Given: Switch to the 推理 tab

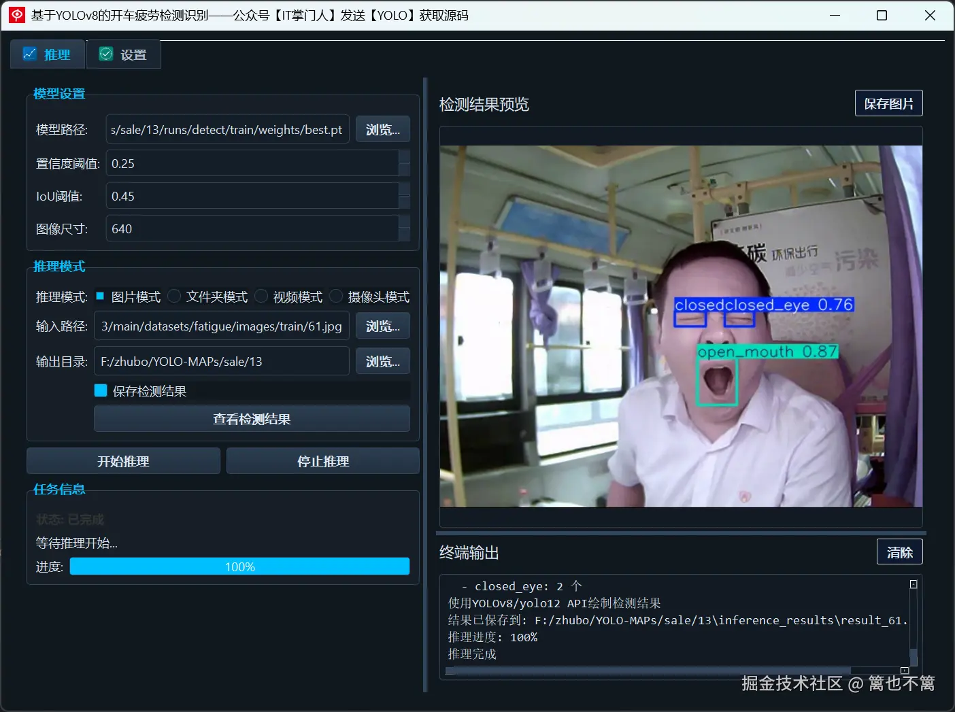Looking at the screenshot, I should point(48,54).
